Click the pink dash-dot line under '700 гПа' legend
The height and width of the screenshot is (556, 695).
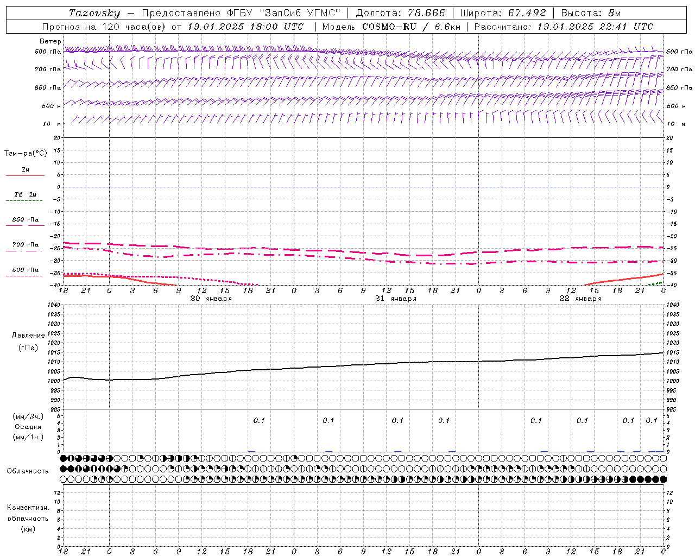click(24, 250)
